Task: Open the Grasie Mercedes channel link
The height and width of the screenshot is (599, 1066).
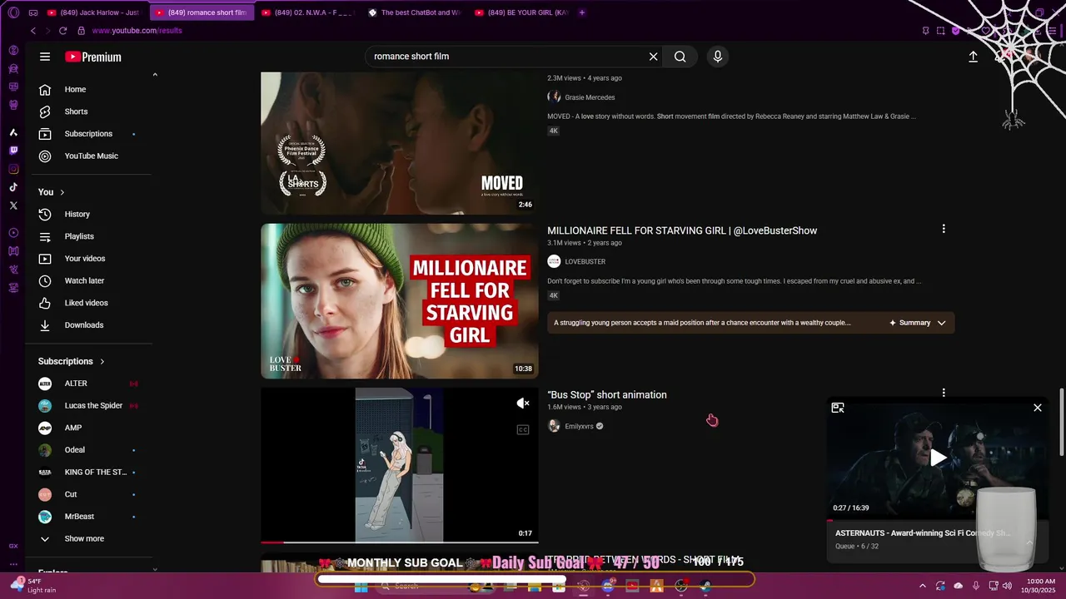Action: click(x=590, y=97)
